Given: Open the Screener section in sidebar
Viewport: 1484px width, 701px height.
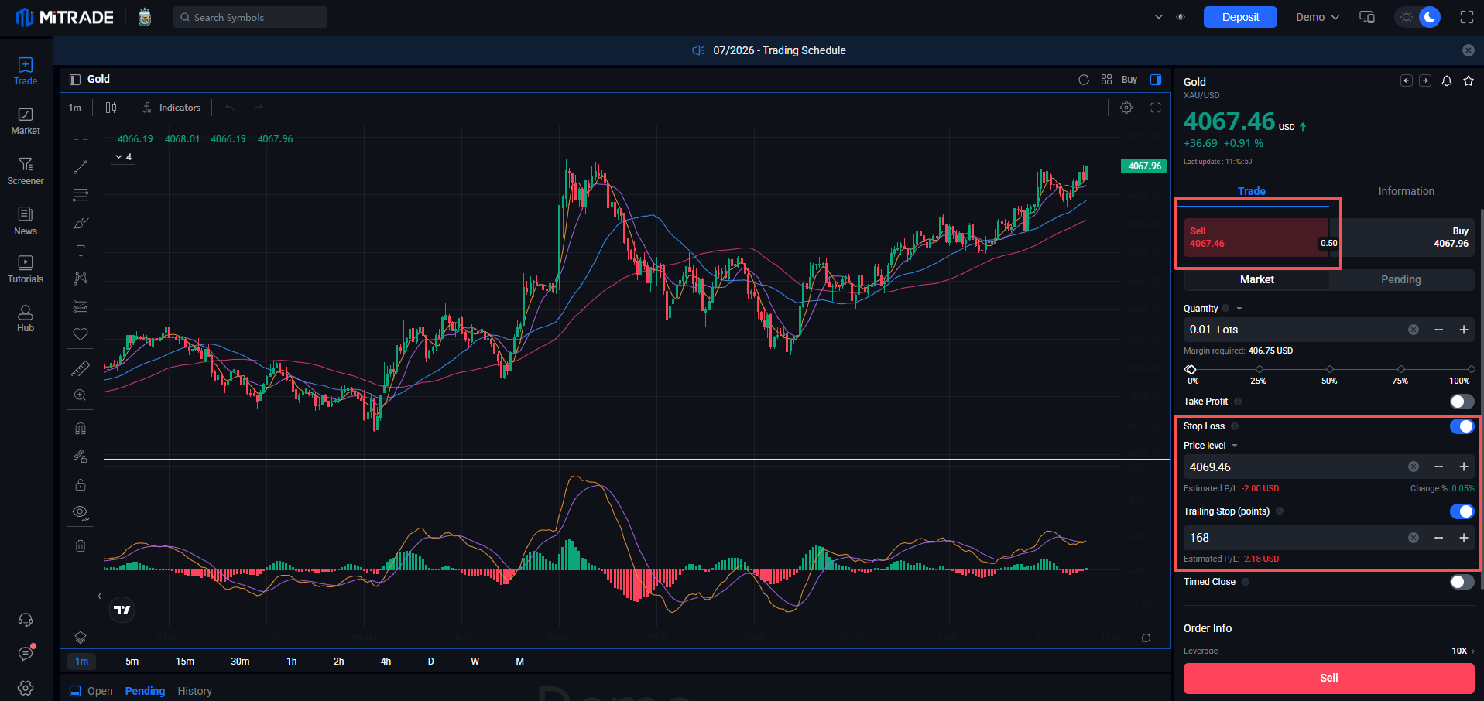Looking at the screenshot, I should click(x=26, y=171).
